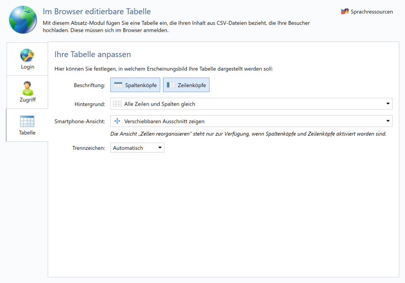
Task: Click the row headers icon on the Zeilenköpfe button
Action: point(169,85)
